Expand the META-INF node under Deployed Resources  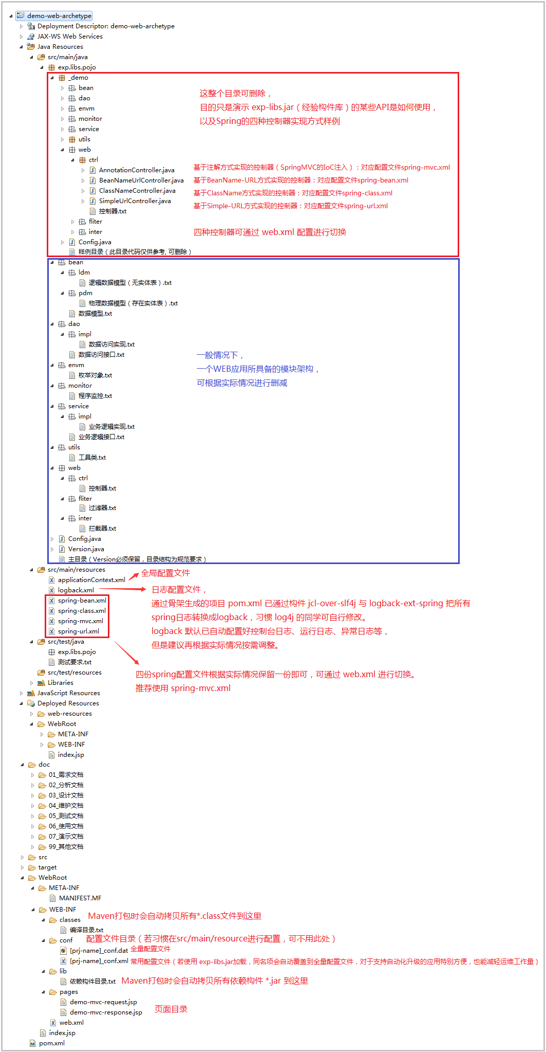[x=42, y=734]
